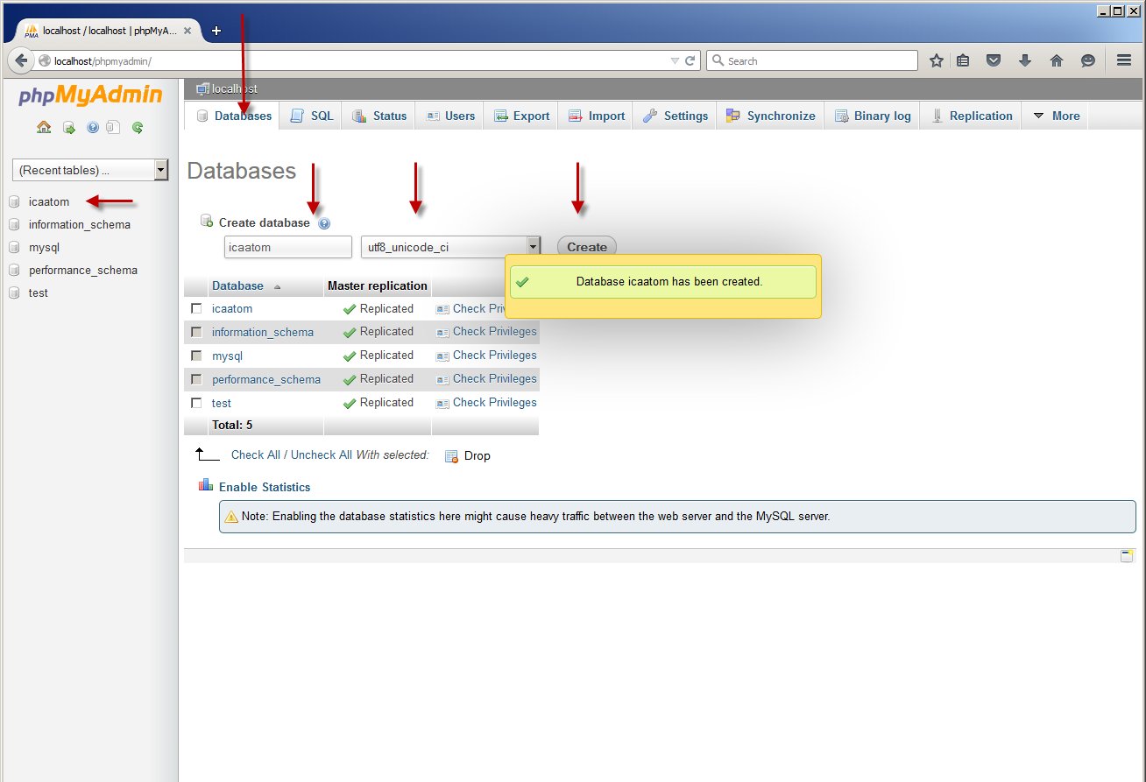Show bookmarks list icon in Firefox toolbar
Screen dimensions: 1146x782
[963, 60]
